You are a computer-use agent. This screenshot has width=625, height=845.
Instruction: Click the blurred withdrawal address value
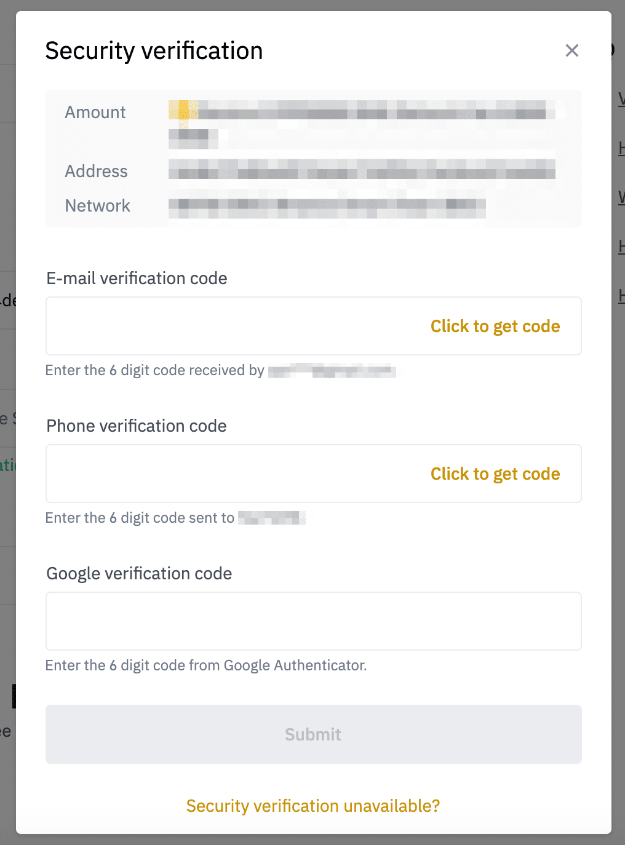(362, 169)
